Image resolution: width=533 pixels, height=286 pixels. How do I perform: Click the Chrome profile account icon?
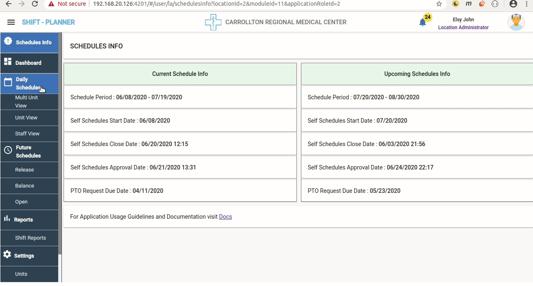point(513,4)
